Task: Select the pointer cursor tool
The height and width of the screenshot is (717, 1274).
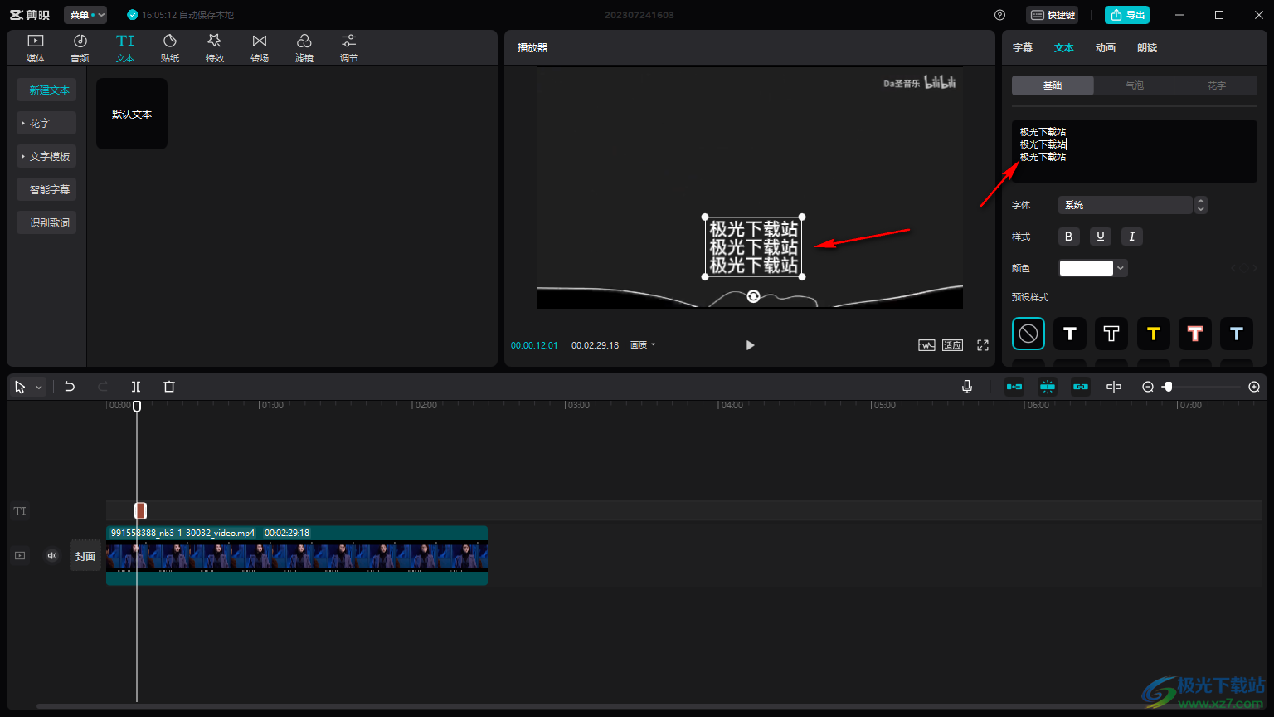Action: coord(20,388)
